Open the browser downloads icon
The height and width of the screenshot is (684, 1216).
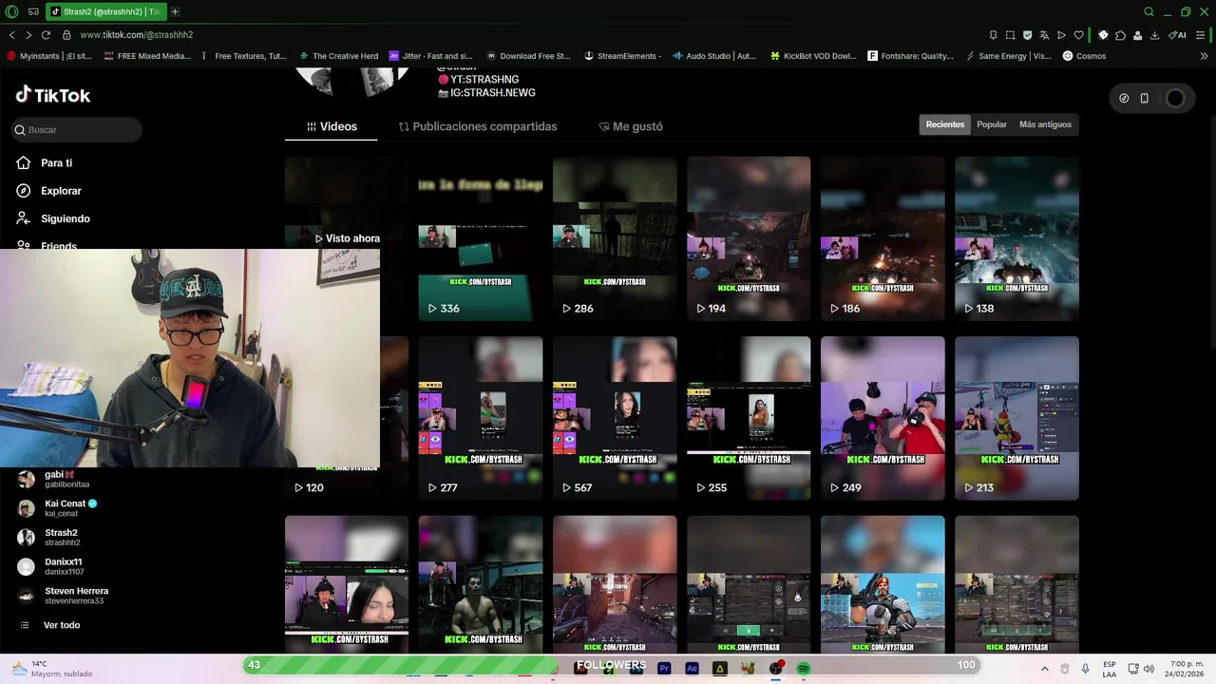click(x=1154, y=35)
